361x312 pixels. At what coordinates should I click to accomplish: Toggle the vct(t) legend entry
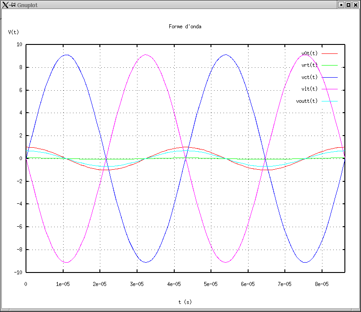pos(309,77)
